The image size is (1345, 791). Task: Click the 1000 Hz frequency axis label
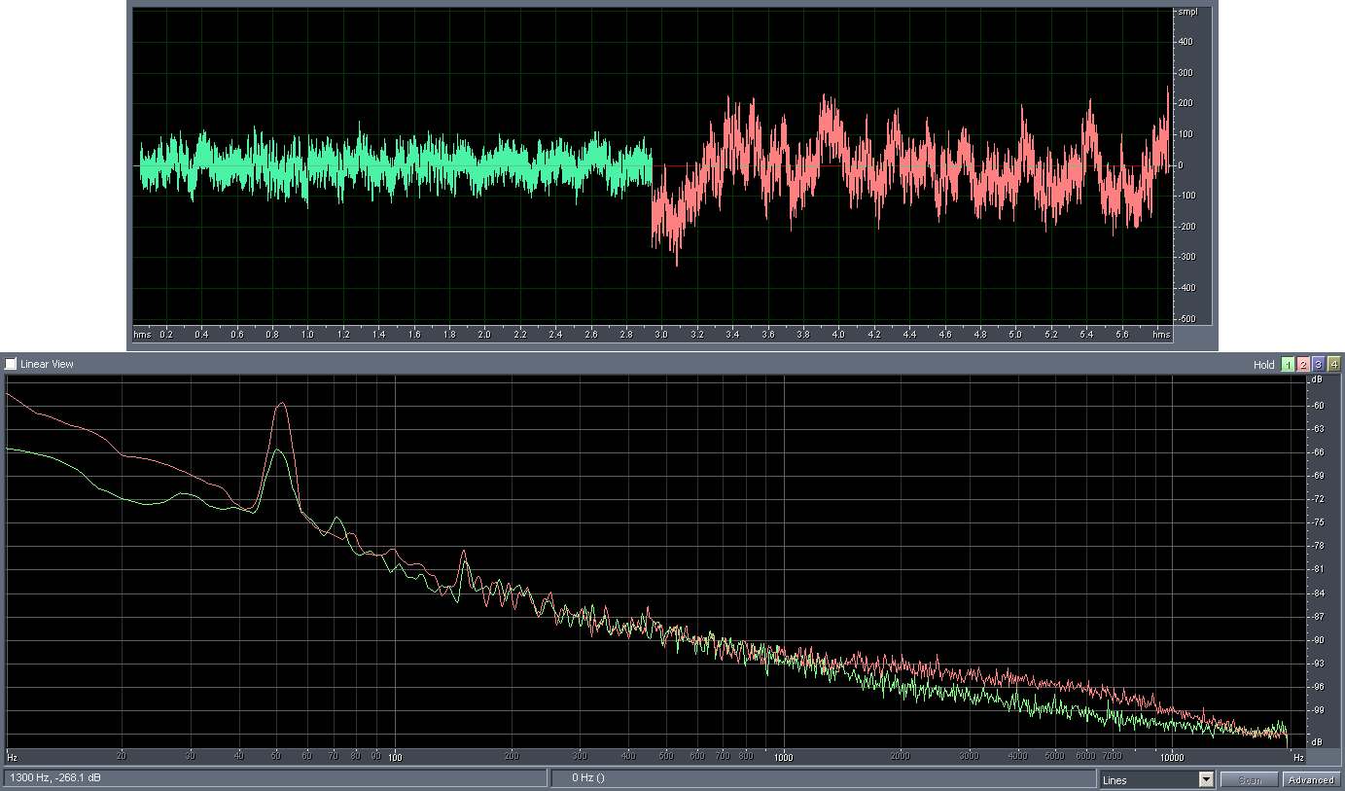784,756
